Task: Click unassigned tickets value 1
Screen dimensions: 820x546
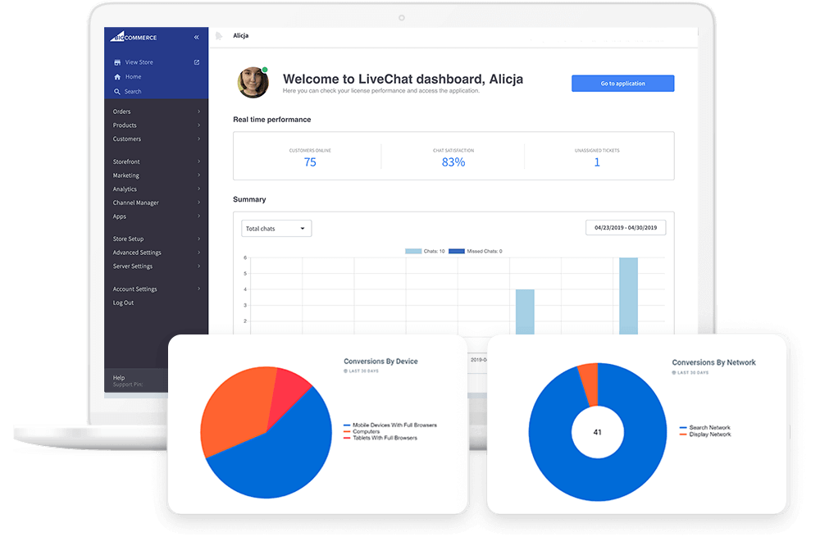Action: pos(597,162)
